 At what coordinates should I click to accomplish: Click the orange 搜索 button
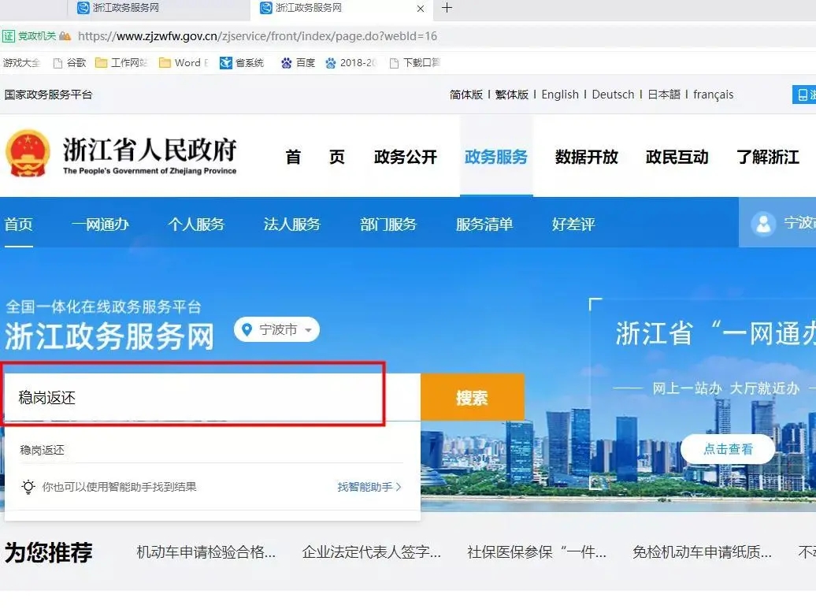pyautogui.click(x=472, y=398)
